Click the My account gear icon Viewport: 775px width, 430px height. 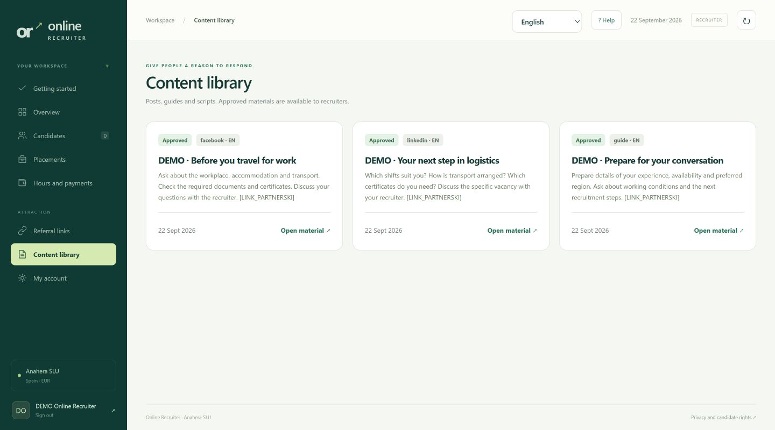(22, 278)
